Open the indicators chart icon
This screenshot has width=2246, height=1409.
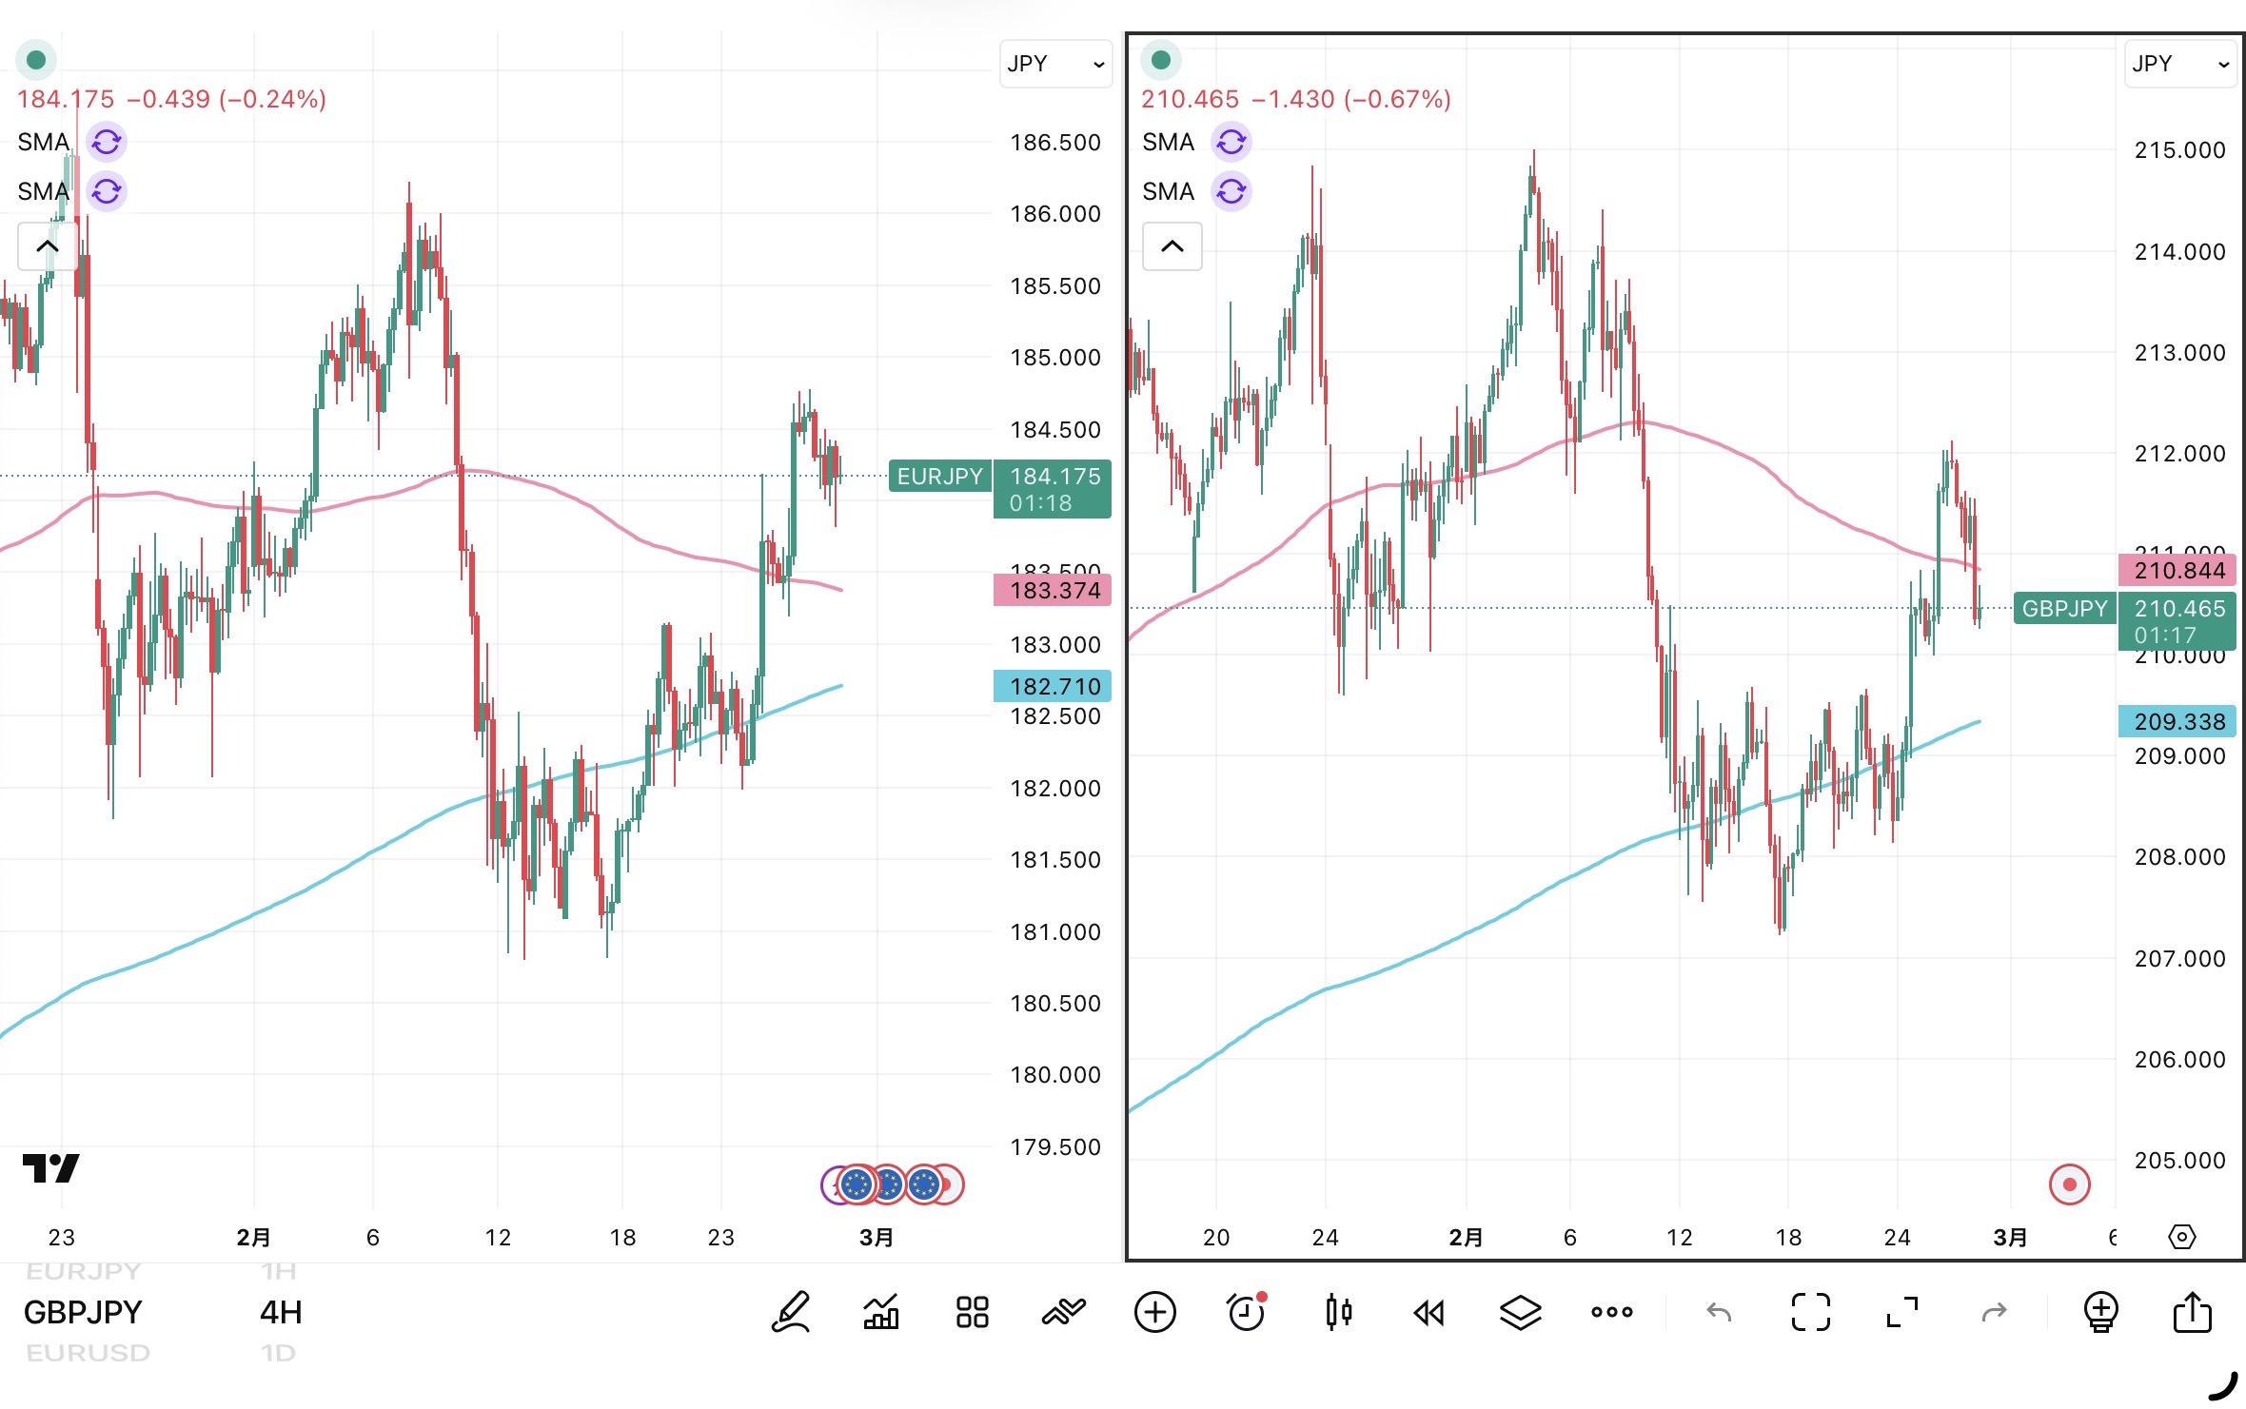pyautogui.click(x=881, y=1313)
